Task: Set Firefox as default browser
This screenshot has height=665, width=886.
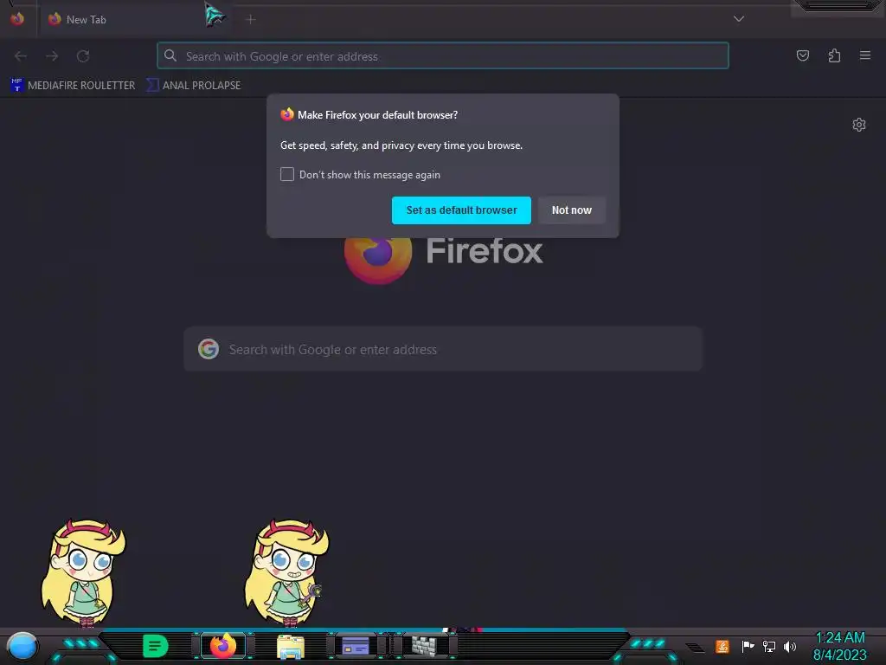Action: click(x=461, y=210)
